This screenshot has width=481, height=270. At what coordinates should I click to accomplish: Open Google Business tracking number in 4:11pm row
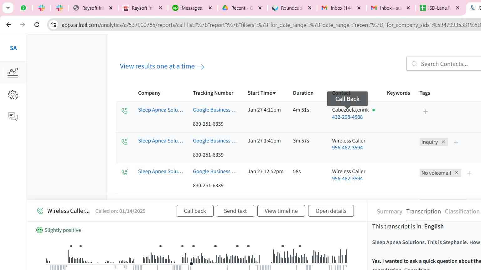pyautogui.click(x=215, y=110)
